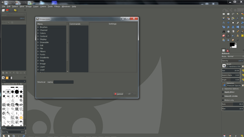The width and height of the screenshot is (244, 137).
Task: Switch to the Patterns tab
Action: click(7, 78)
